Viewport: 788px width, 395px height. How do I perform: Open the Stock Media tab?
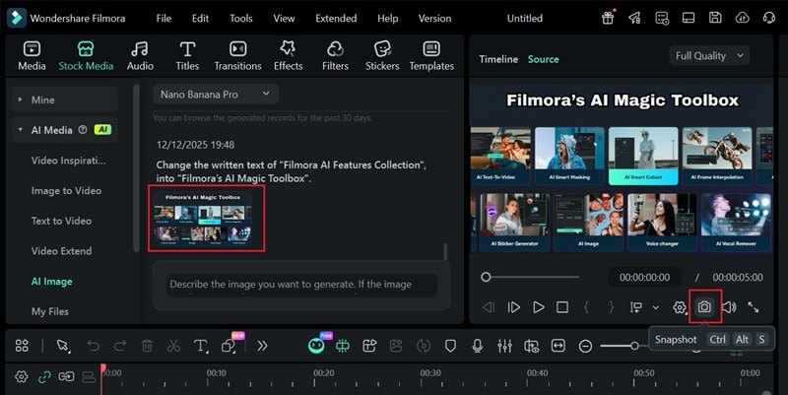[86, 56]
